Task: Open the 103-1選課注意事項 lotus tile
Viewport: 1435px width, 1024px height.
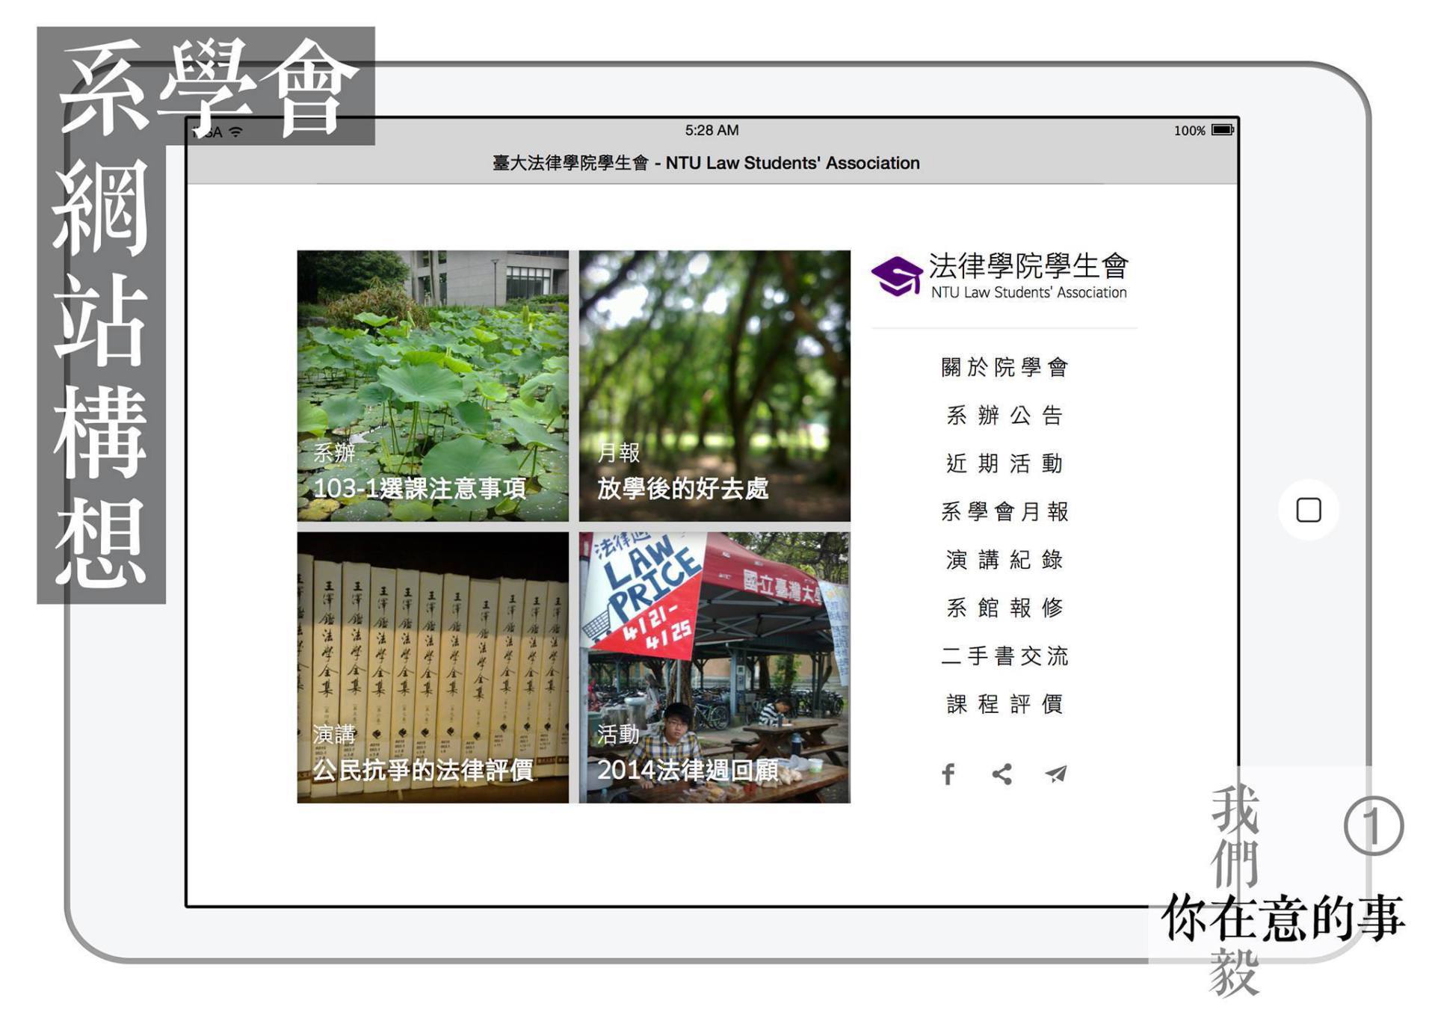Action: pos(433,386)
